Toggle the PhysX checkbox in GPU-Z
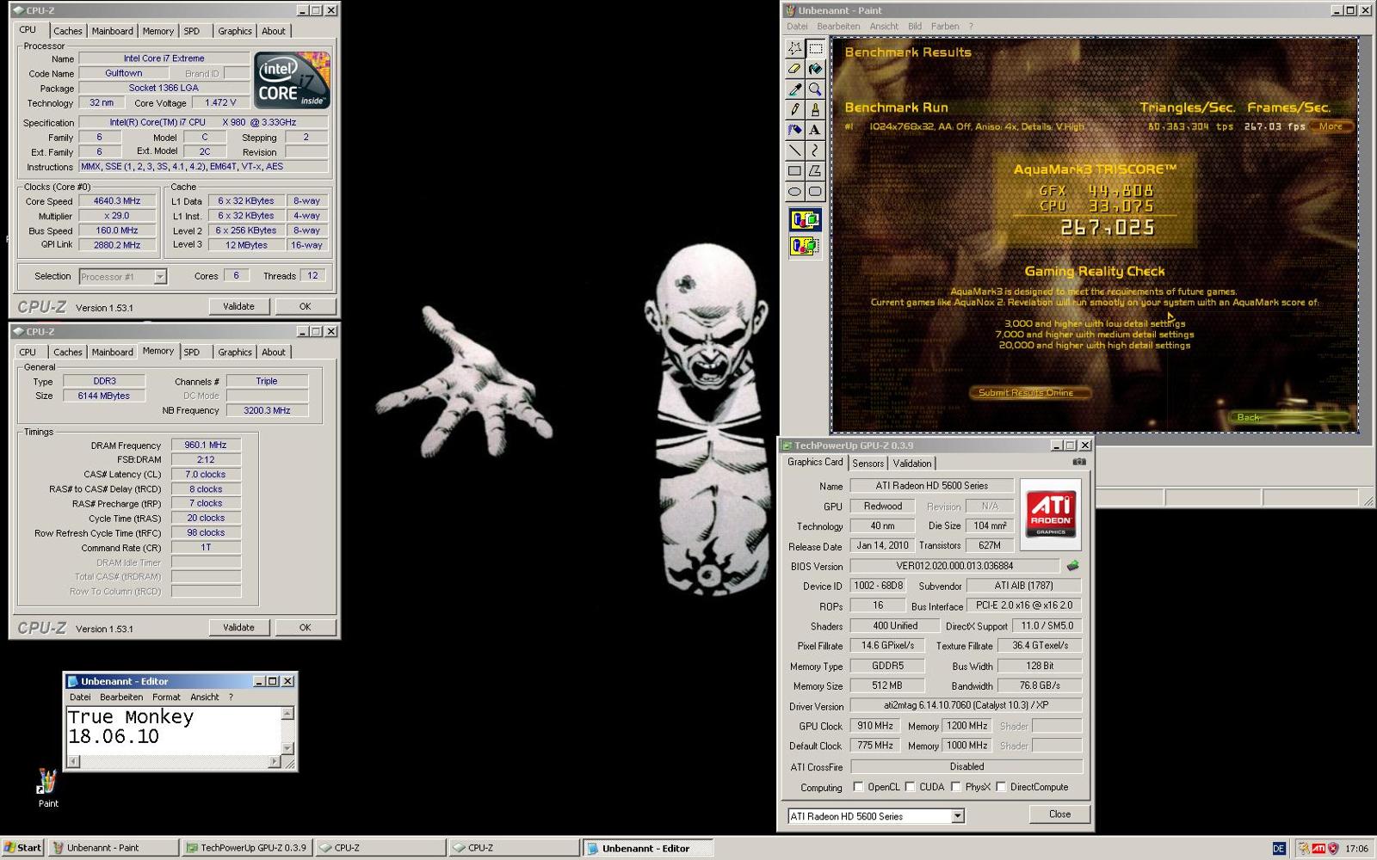1377x860 pixels. point(956,787)
